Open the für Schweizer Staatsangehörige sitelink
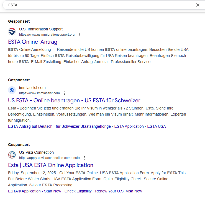Screen dimensions: 205x201 tap(83, 126)
